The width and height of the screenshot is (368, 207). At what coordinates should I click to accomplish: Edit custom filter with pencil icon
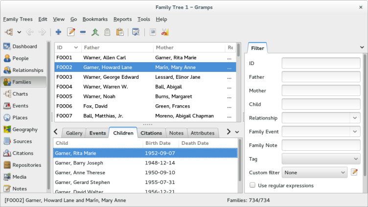pyautogui.click(x=354, y=172)
